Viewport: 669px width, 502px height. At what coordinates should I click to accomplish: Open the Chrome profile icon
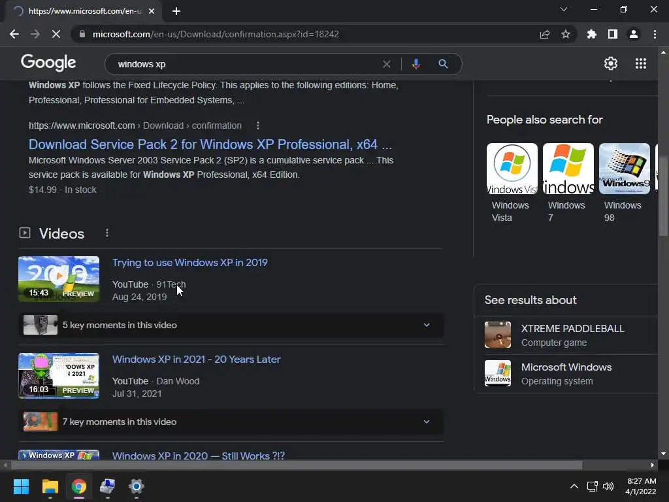pyautogui.click(x=634, y=34)
